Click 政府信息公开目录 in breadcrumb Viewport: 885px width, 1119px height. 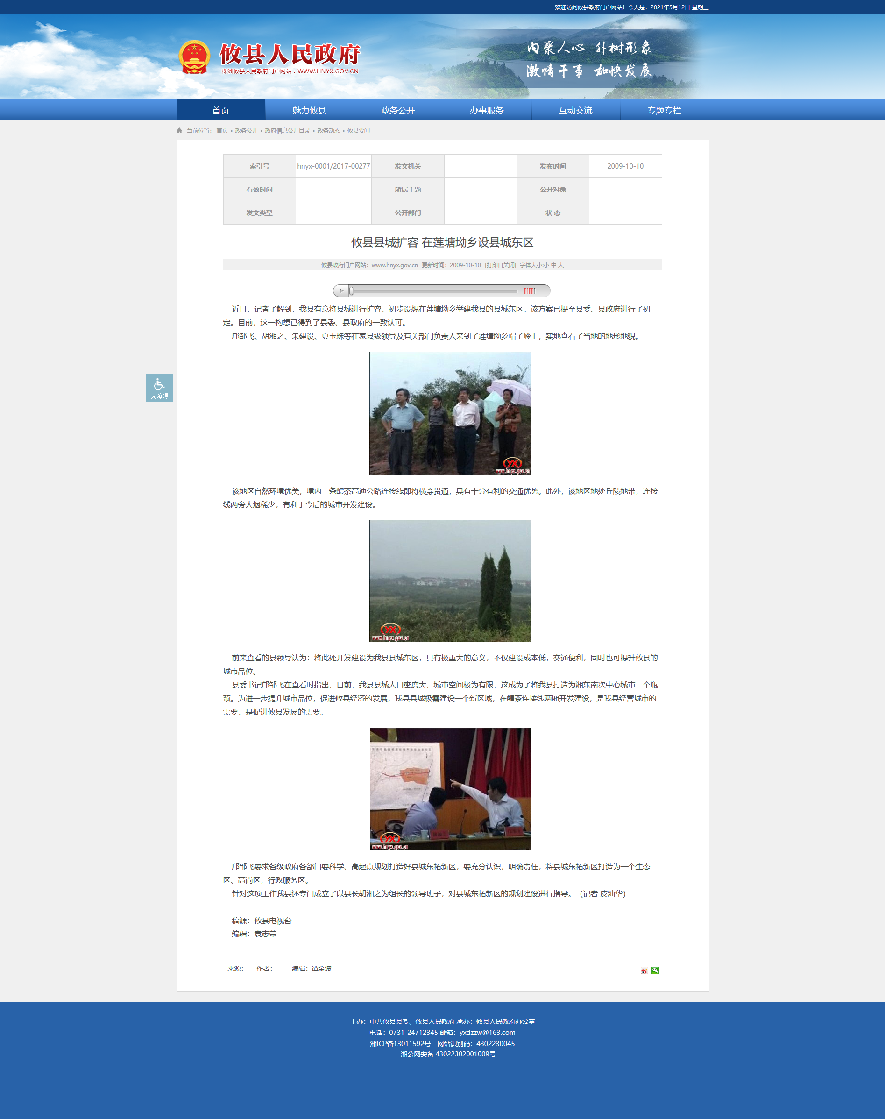pos(287,131)
